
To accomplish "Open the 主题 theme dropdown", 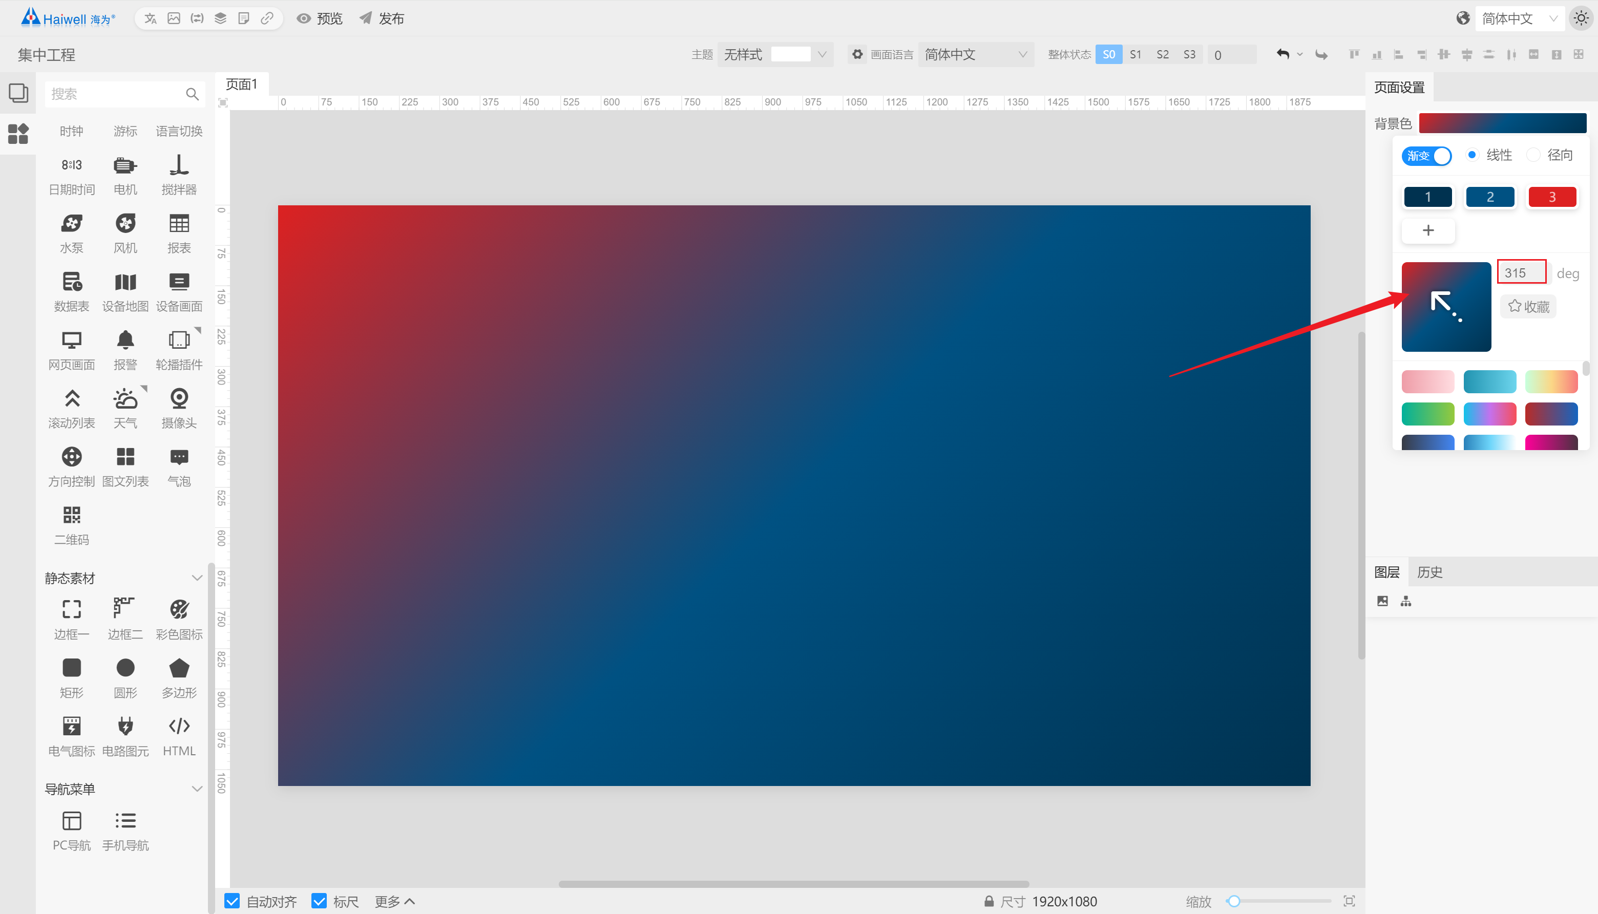I will (775, 55).
